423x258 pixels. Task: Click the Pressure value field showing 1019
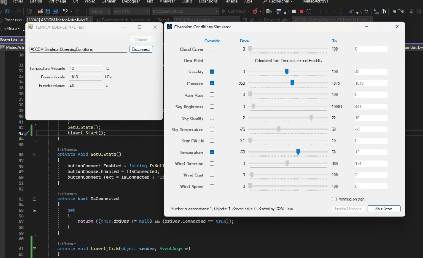(370, 83)
